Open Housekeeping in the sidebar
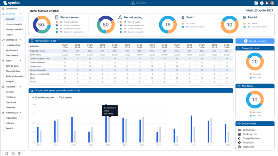278x156 pixels. tap(13, 45)
